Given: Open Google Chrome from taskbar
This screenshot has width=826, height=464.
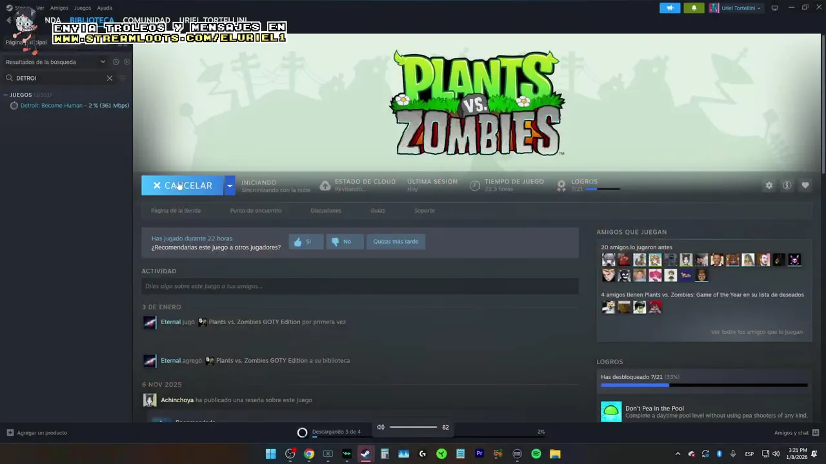Looking at the screenshot, I should coord(309,454).
